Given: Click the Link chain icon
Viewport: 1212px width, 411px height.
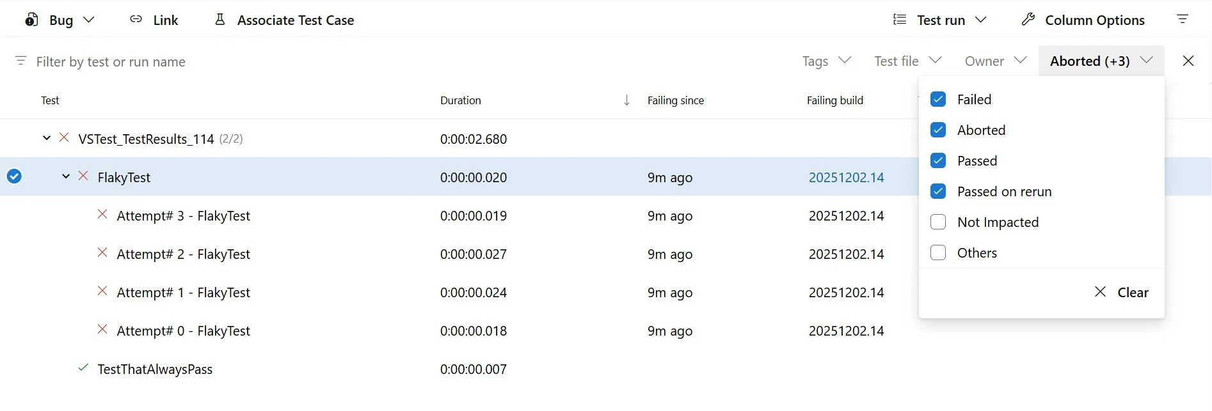Looking at the screenshot, I should (x=136, y=20).
